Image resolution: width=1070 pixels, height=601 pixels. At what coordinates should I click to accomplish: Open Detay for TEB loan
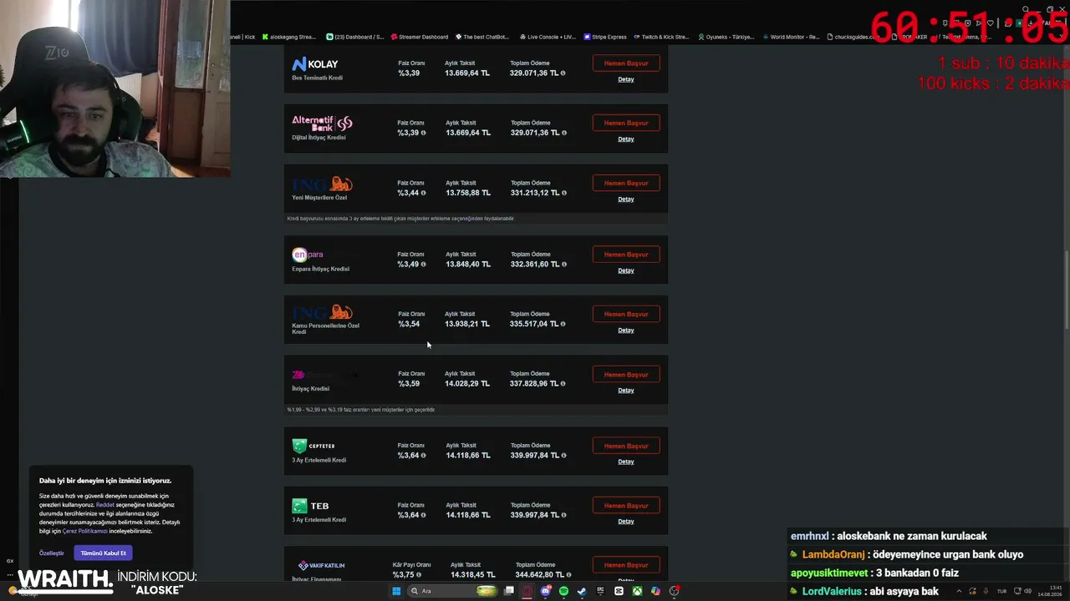pos(626,522)
